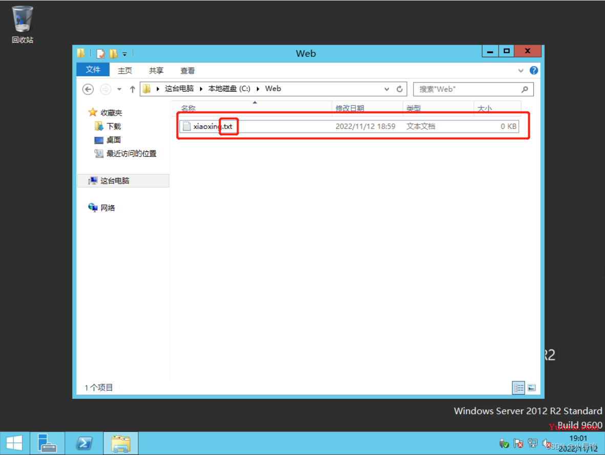Select 收藏夹 in the navigation pane

click(111, 113)
